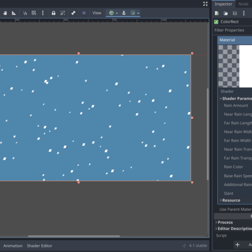The width and height of the screenshot is (252, 252).
Task: Toggle grid snapping icon
Action: tap(34, 13)
